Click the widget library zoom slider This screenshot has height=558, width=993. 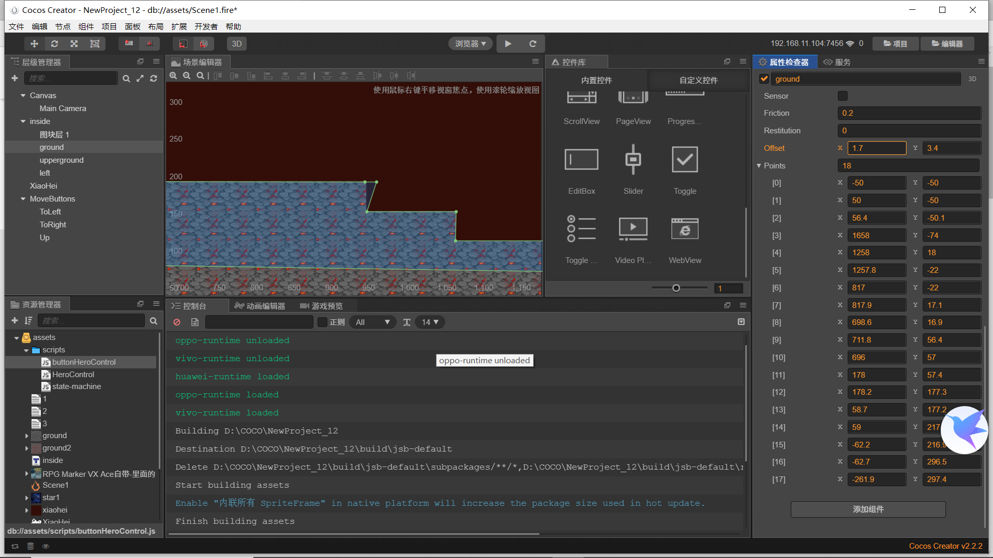pos(676,288)
